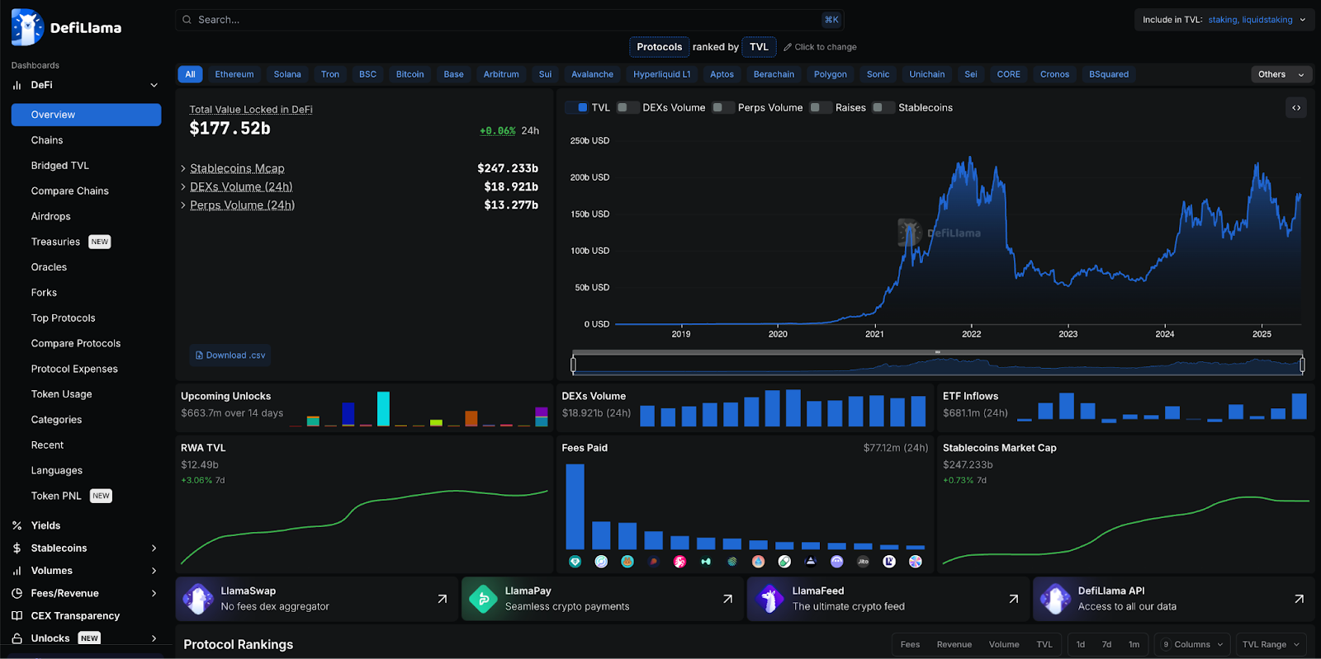Toggle the Revenue column button

point(954,645)
